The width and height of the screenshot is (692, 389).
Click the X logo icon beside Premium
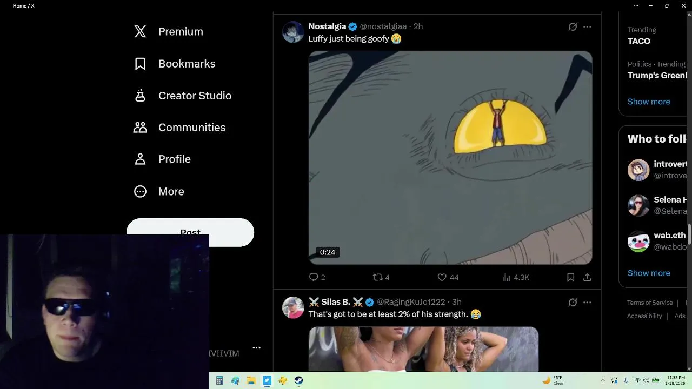140,32
